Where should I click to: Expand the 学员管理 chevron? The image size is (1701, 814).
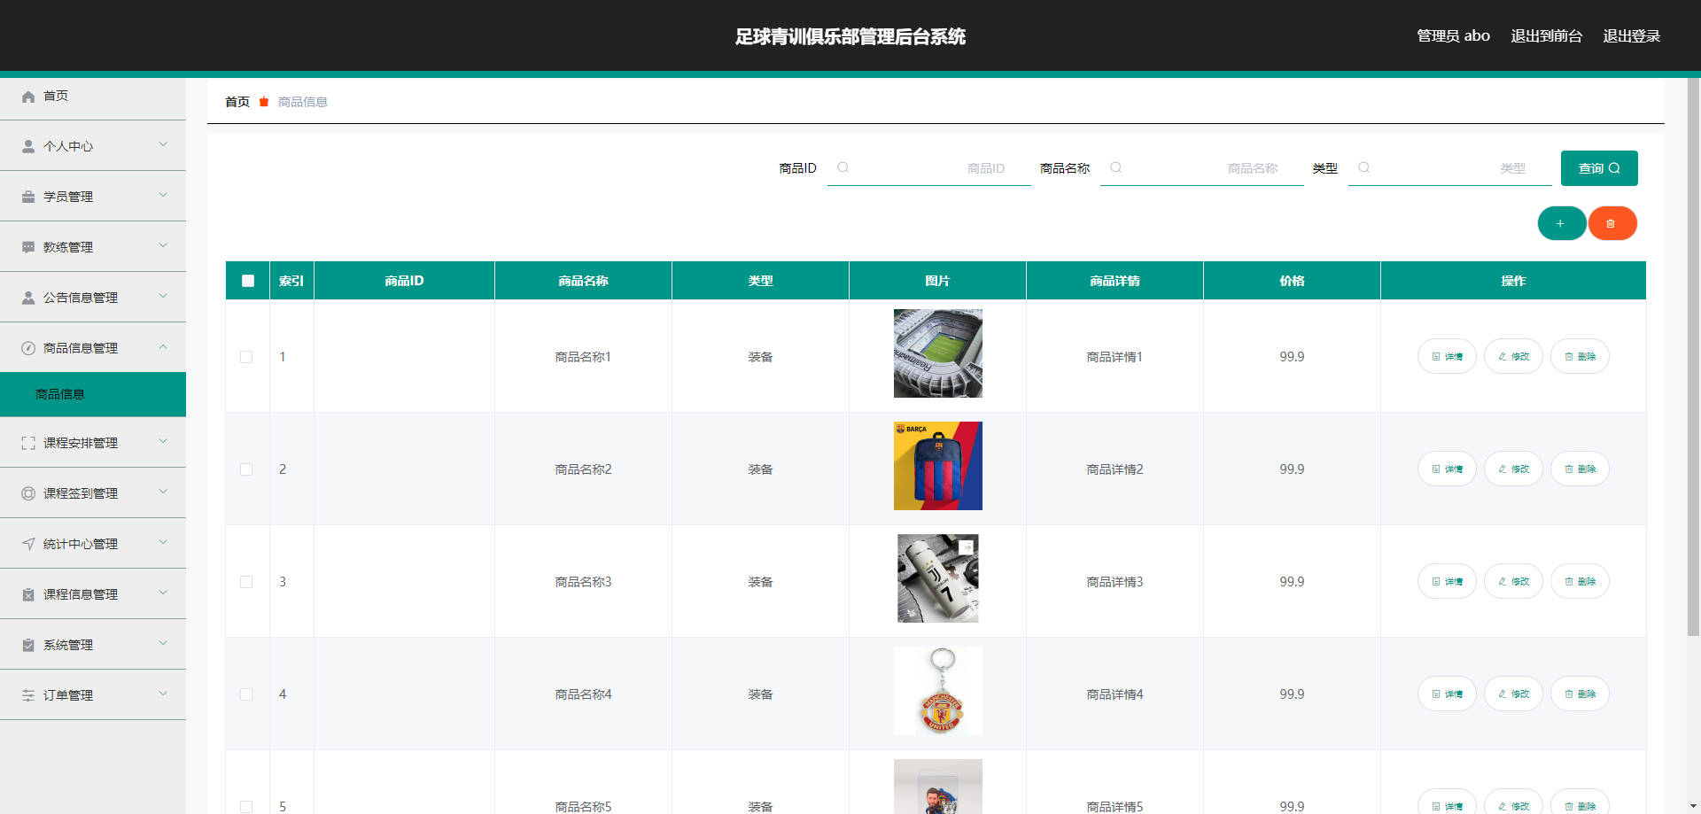point(163,195)
